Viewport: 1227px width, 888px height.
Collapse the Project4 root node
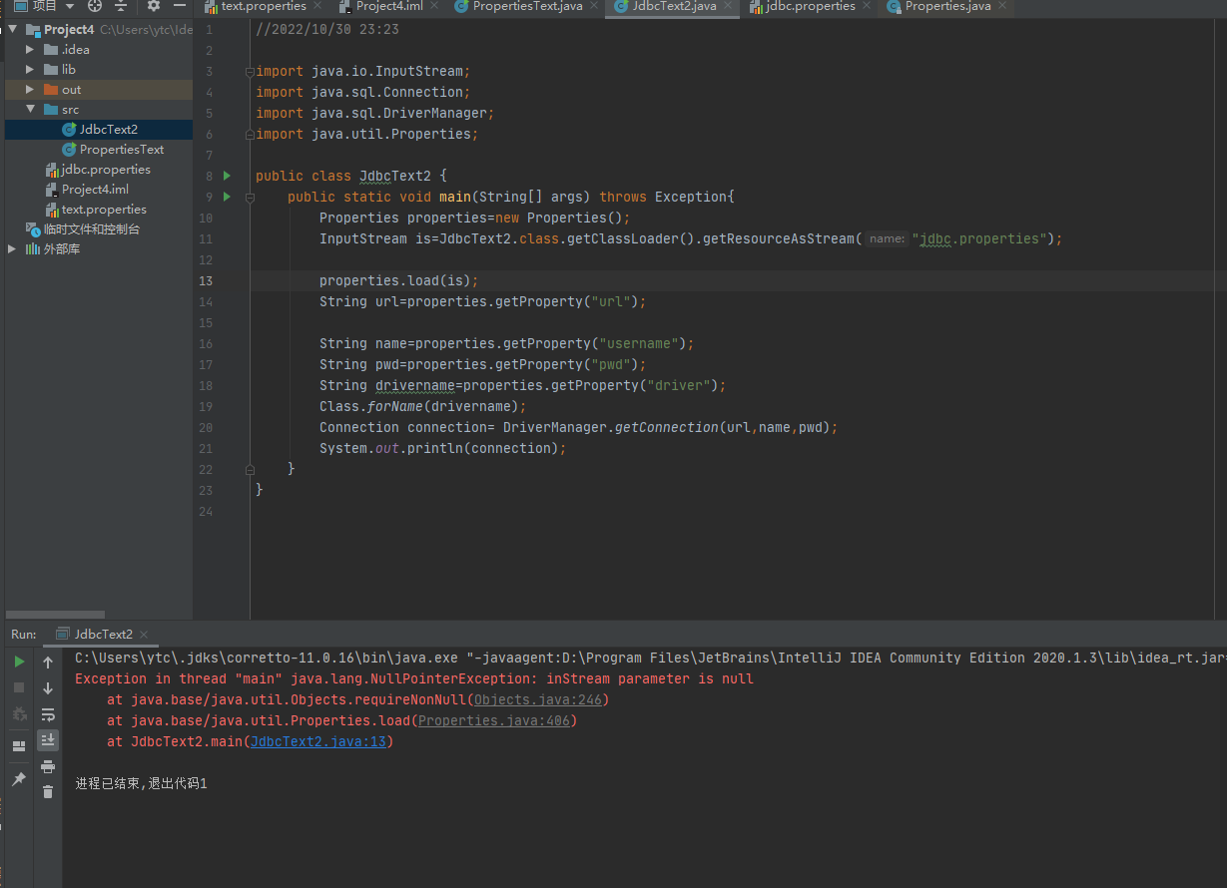click(x=15, y=30)
